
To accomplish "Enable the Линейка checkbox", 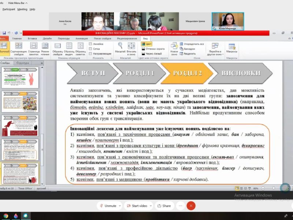I will click(x=90, y=44).
